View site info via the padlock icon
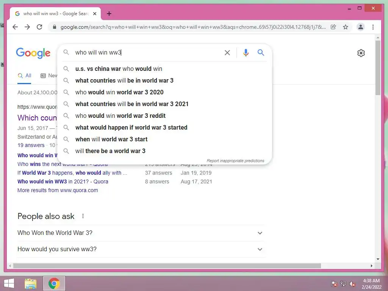The image size is (388, 291). [55, 27]
